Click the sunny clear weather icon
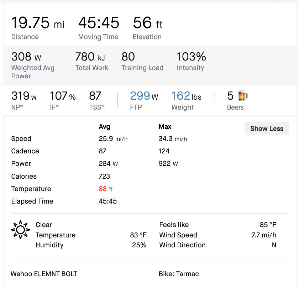 [20, 230]
